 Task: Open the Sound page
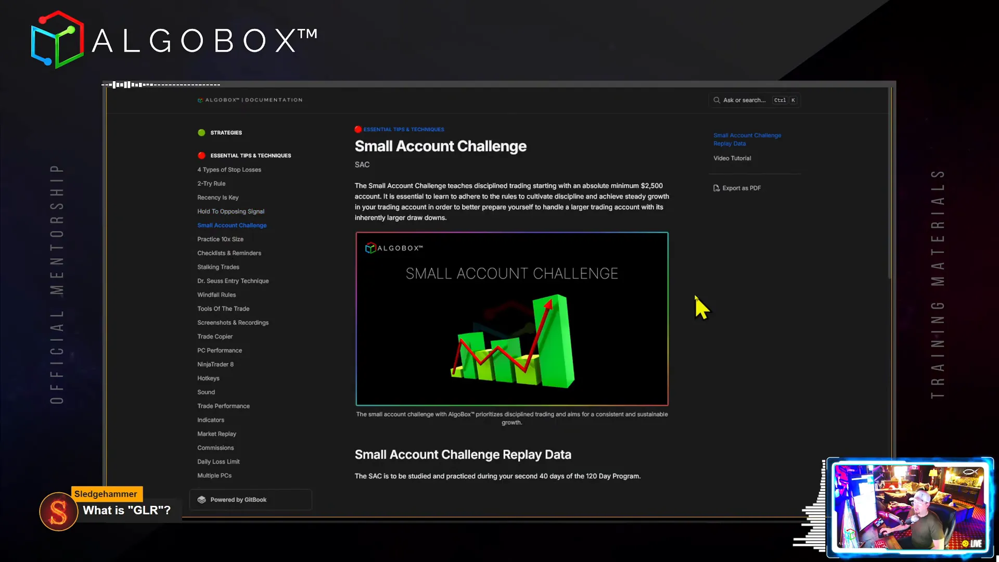(206, 392)
